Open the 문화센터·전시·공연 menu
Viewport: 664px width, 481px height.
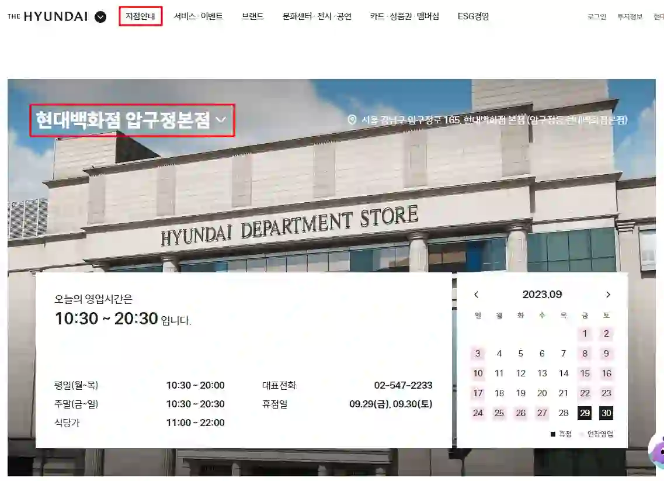(x=317, y=16)
